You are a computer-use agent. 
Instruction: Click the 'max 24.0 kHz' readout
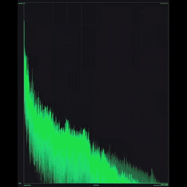point(157,185)
